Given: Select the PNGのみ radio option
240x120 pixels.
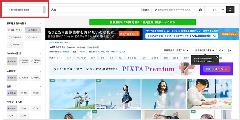Looking at the screenshot, I should 15,45.
